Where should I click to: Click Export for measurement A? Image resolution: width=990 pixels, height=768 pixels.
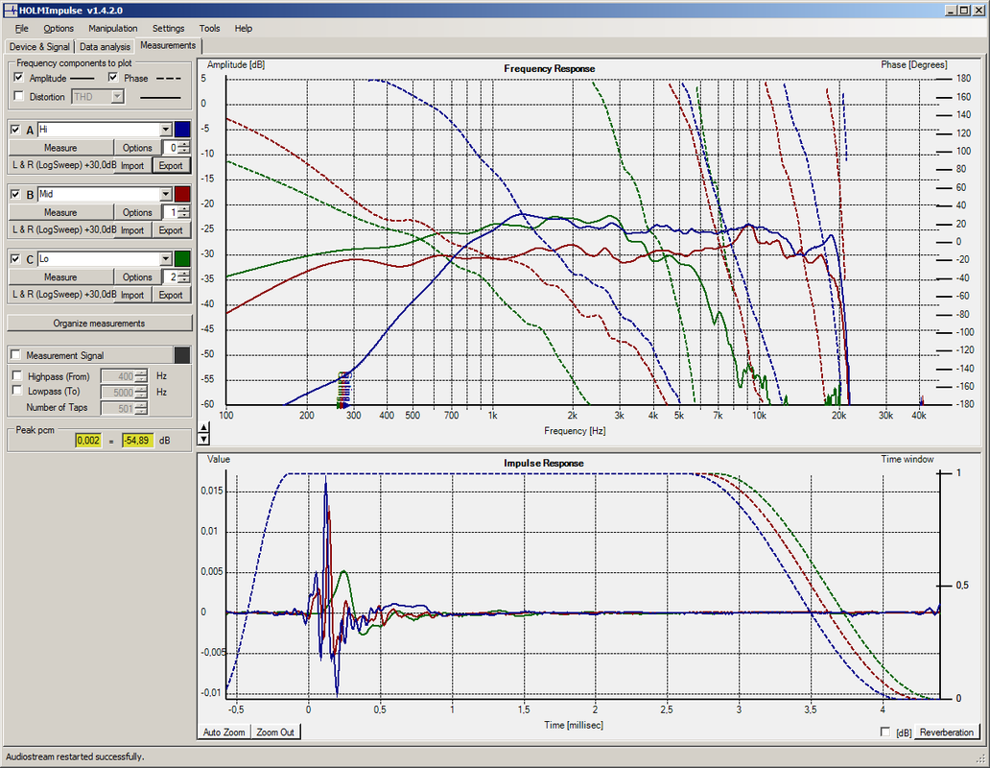pos(171,165)
